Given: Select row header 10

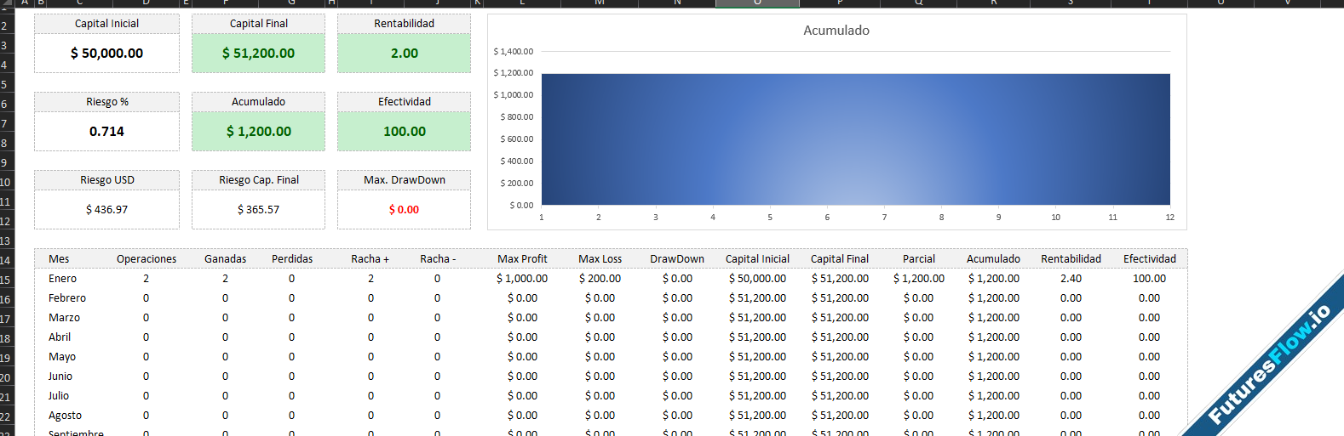Looking at the screenshot, I should click(x=5, y=182).
